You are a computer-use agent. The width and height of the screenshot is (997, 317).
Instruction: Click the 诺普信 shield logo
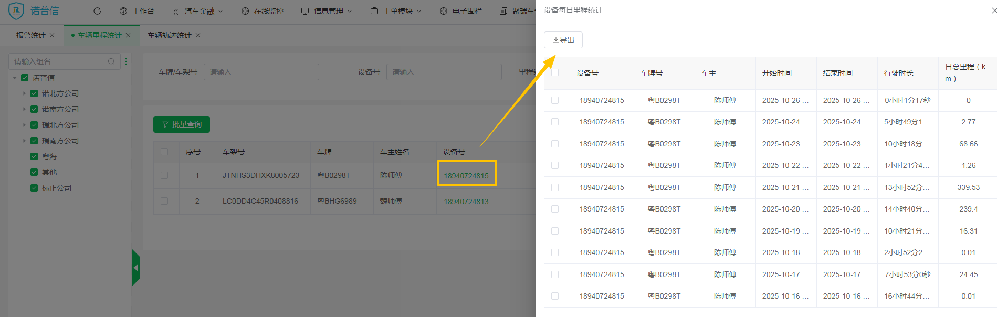pos(16,10)
